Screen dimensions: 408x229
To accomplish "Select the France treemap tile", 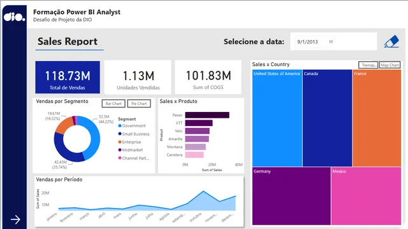I will pyautogui.click(x=377, y=118).
